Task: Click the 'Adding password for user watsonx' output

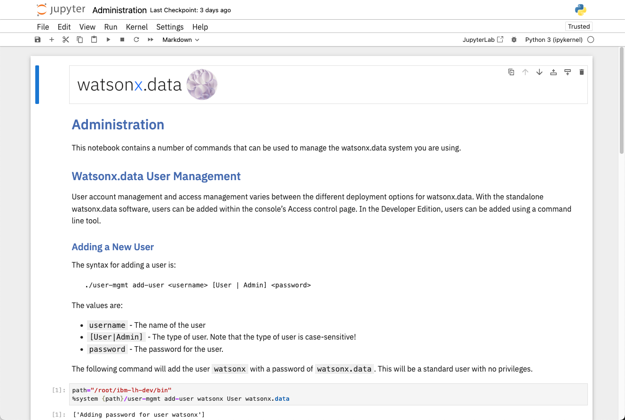Action: coord(139,414)
